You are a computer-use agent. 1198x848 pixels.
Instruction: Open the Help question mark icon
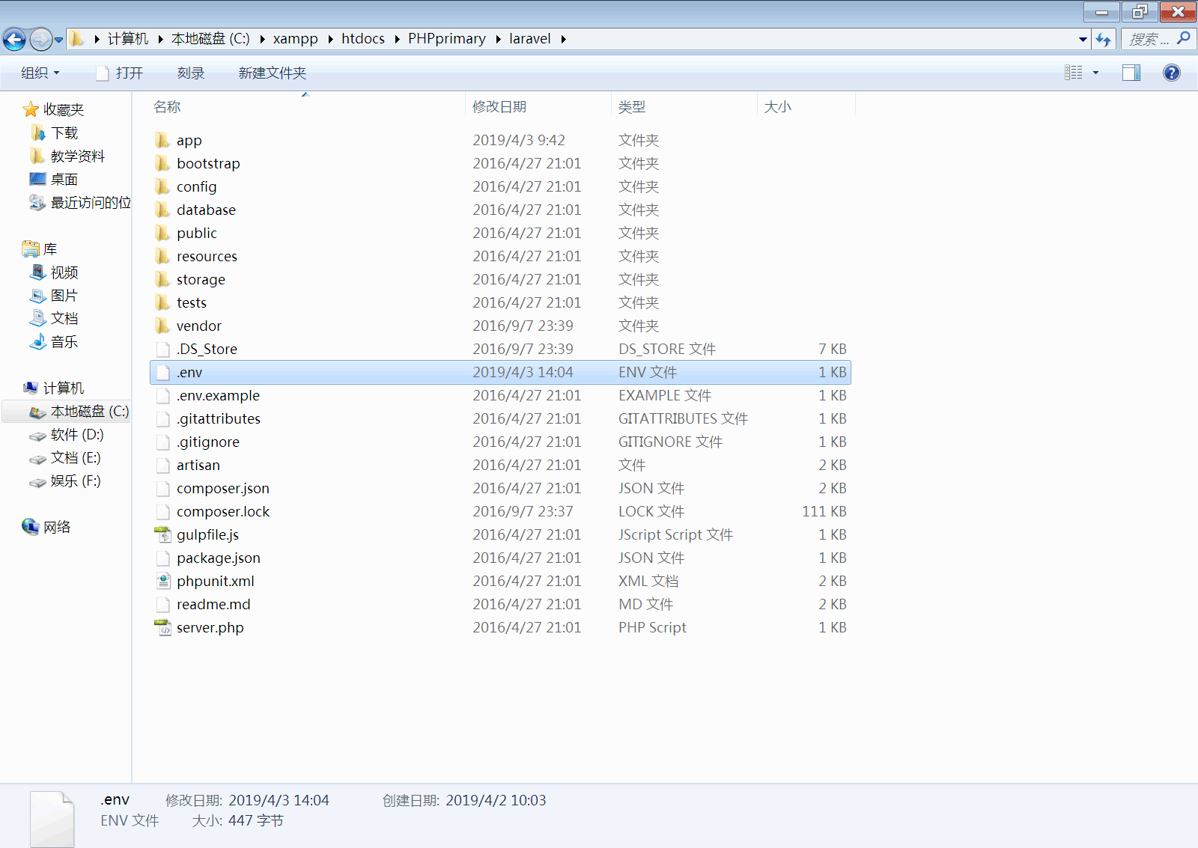(1171, 73)
